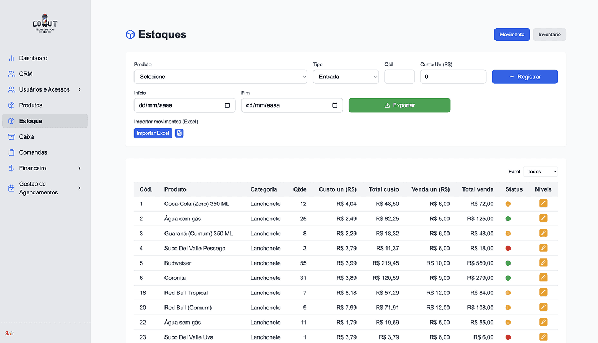Click the green status dot for Coronita

click(508, 278)
